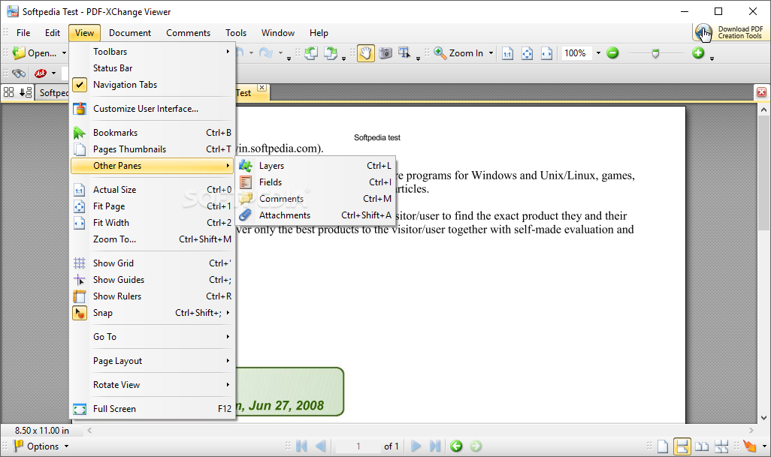Open the zoom percentage dropdown arrow
The width and height of the screenshot is (771, 457).
[x=598, y=53]
